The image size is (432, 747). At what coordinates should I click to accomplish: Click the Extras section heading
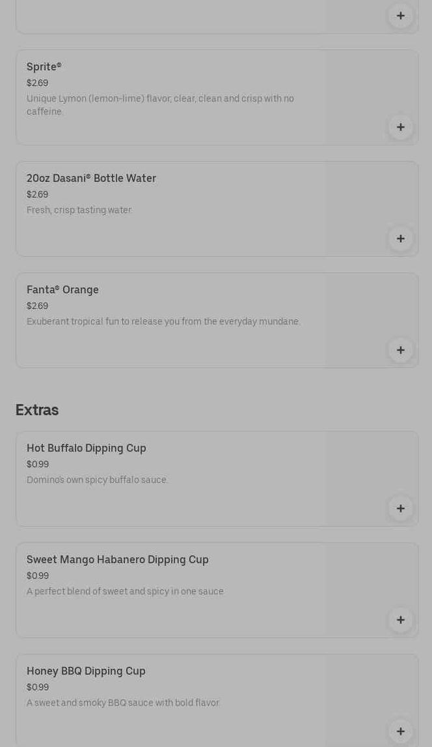tap(37, 410)
